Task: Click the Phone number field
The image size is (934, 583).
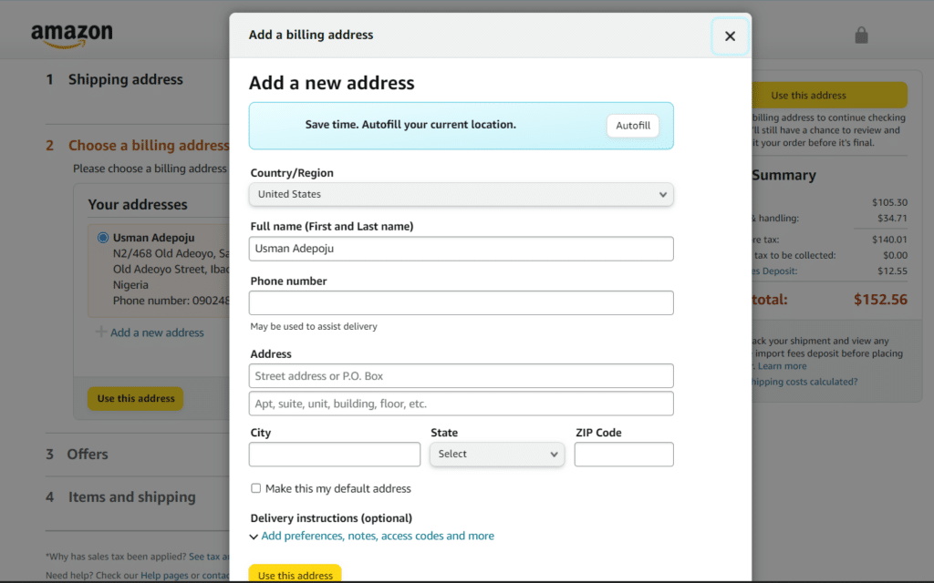Action: point(461,302)
